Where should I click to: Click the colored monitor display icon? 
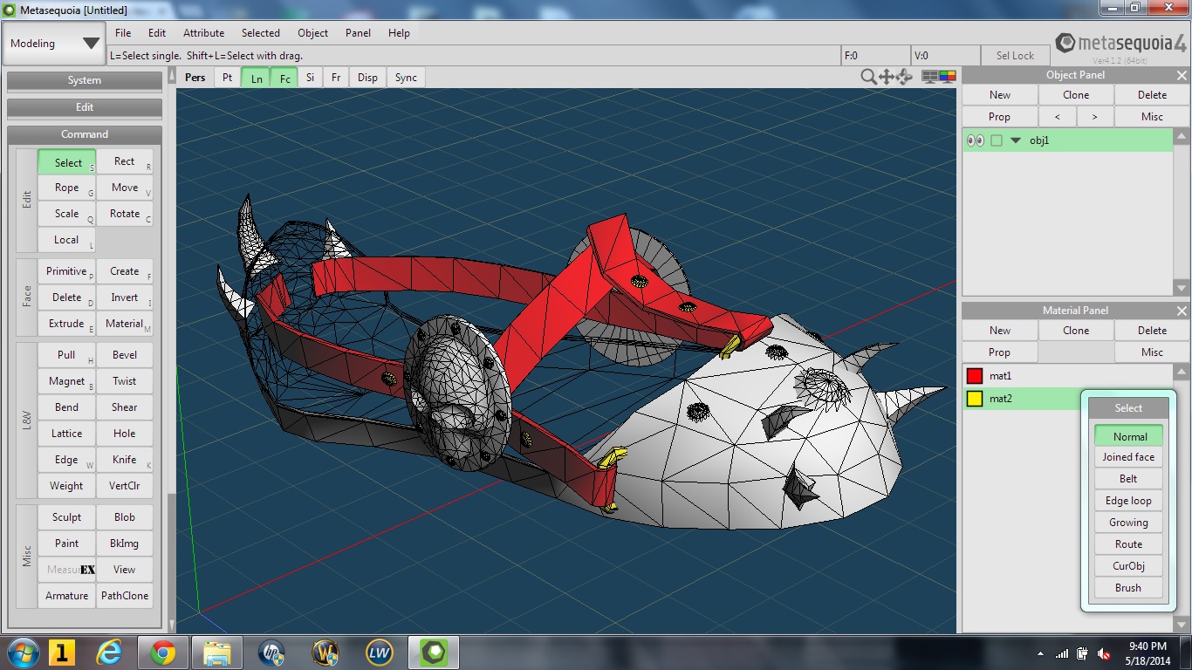[x=948, y=77]
